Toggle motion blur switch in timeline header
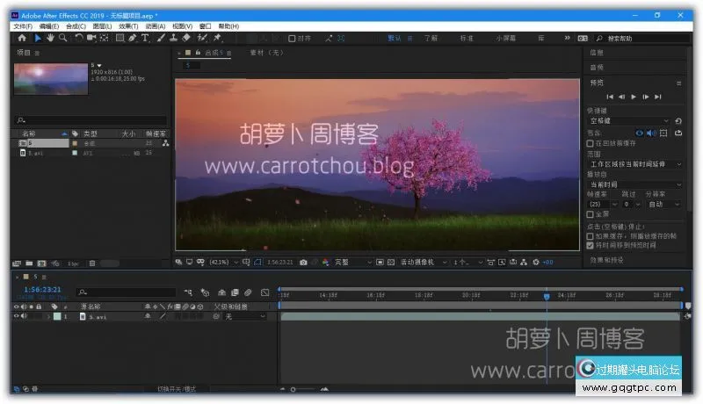703x404 pixels. [x=248, y=292]
